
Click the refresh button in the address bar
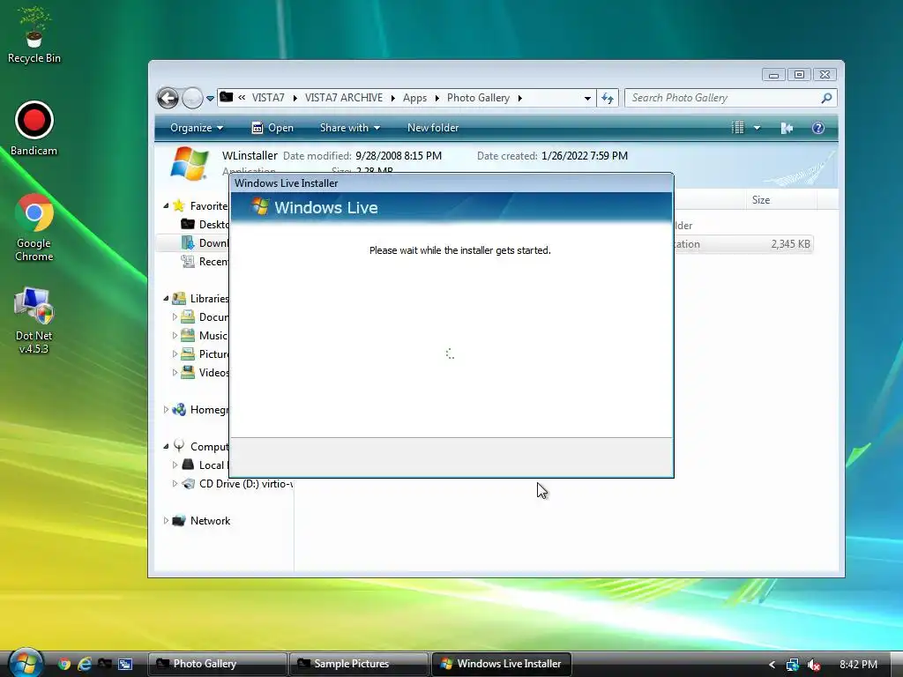pos(608,98)
